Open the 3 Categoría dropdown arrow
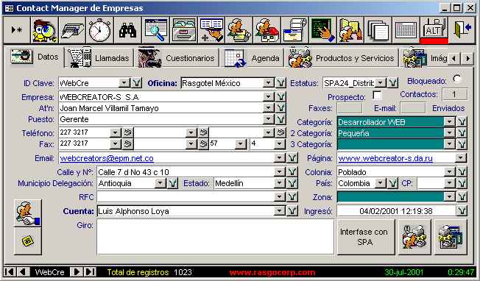 pos(449,144)
